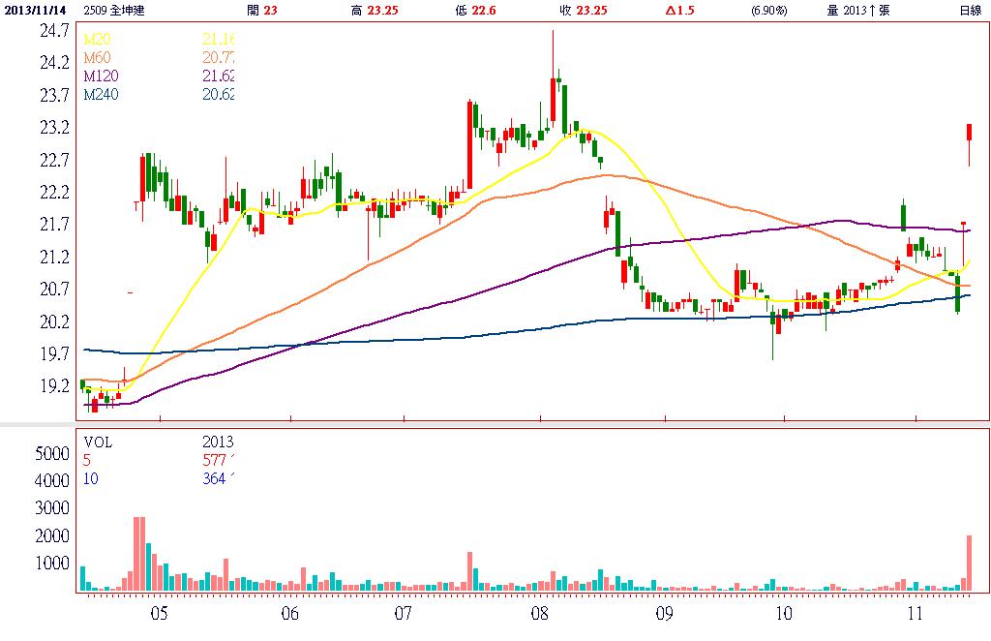
Task: Click the 21.7 price axis label
Action: point(54,225)
